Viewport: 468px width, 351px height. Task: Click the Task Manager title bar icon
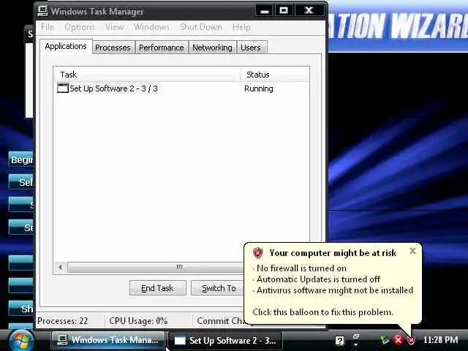42,11
